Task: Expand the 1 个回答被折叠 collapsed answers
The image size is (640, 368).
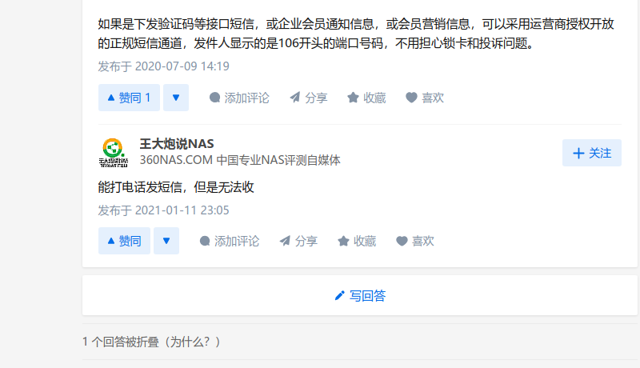Action: point(121,342)
